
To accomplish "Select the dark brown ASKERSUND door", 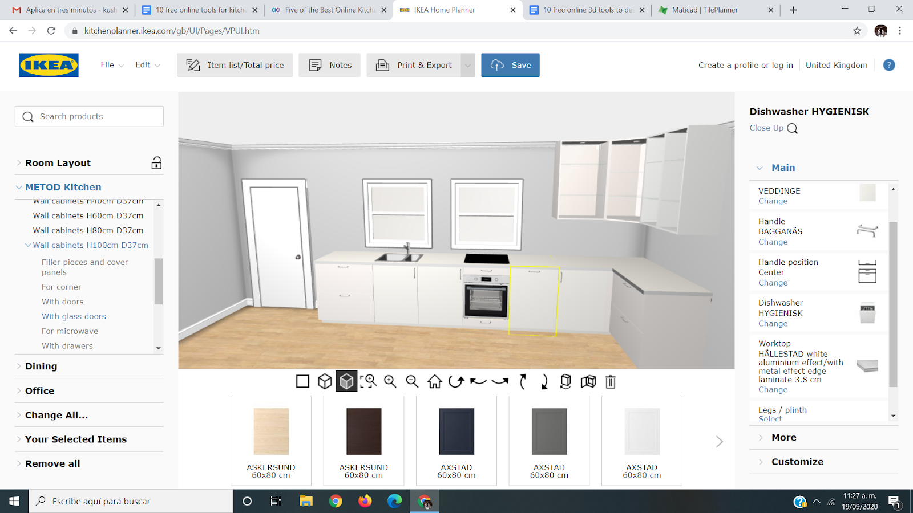I will click(x=363, y=441).
